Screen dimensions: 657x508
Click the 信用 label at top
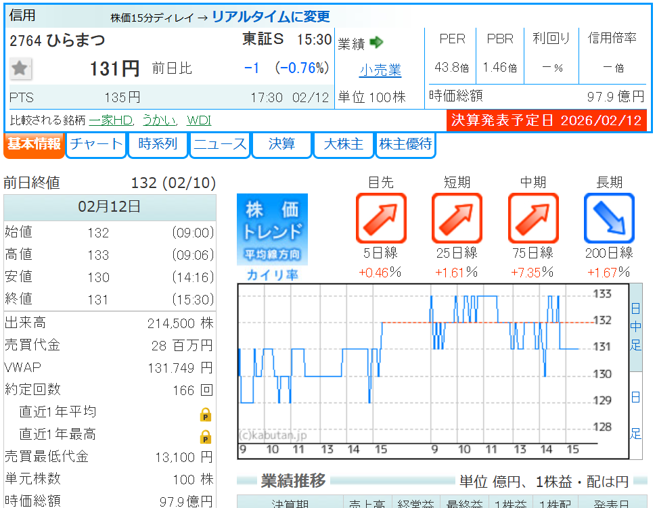(22, 16)
